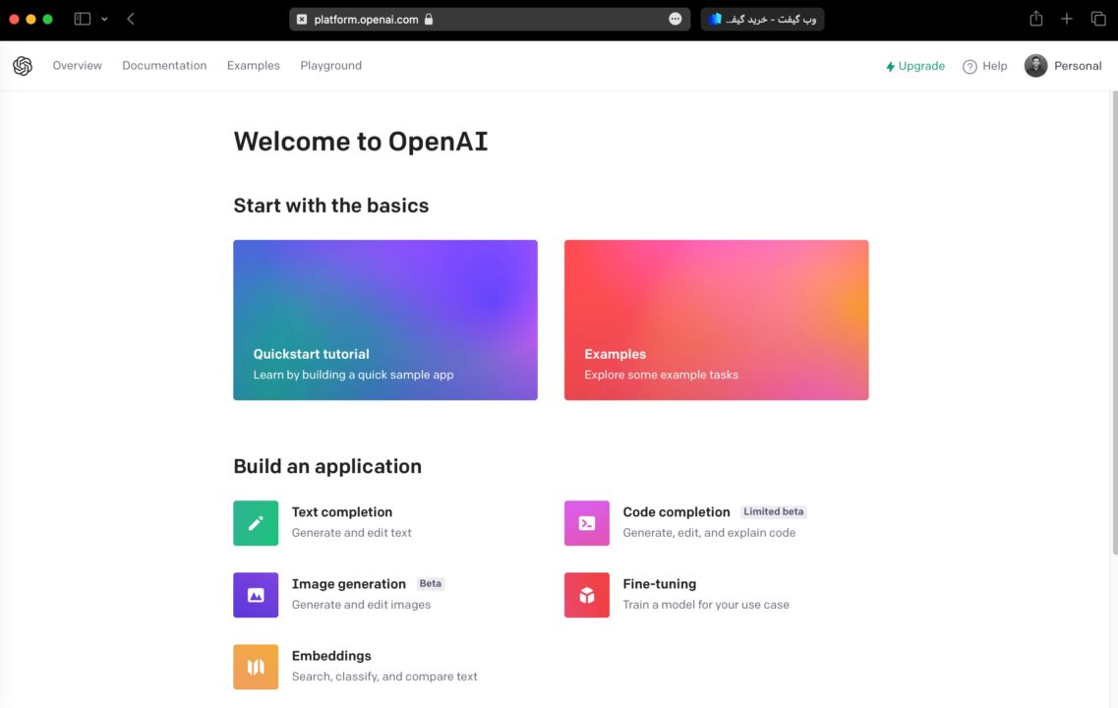Screen dimensions: 1118x708
Task: Click the page vertical scrollbar
Action: 1114,323
